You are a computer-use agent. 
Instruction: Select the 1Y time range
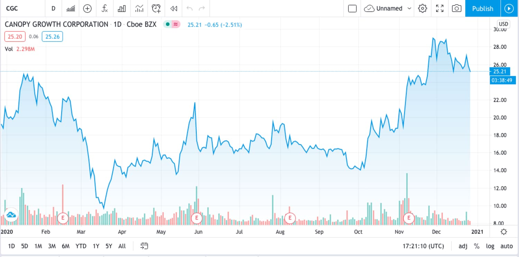pyautogui.click(x=96, y=246)
